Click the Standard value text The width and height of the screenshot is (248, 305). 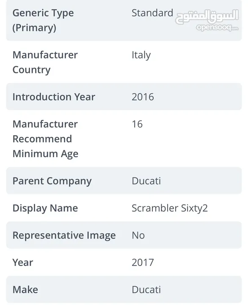(x=152, y=13)
